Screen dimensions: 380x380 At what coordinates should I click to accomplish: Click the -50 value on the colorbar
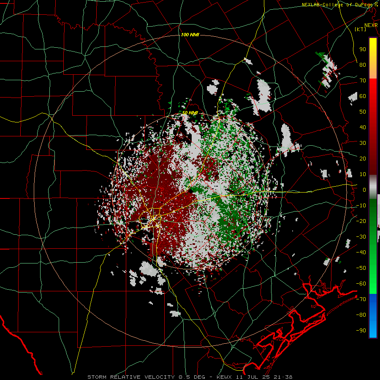coord(361,268)
